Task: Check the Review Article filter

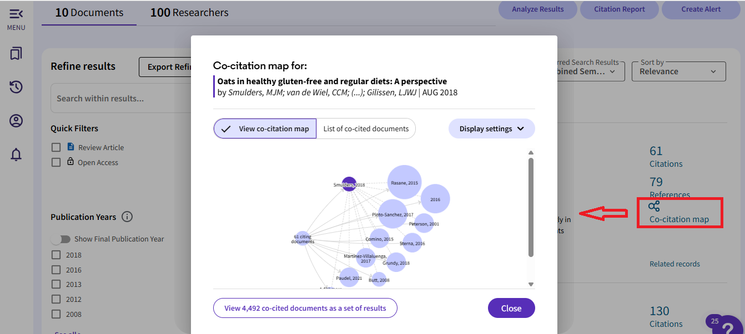Action: 56,147
